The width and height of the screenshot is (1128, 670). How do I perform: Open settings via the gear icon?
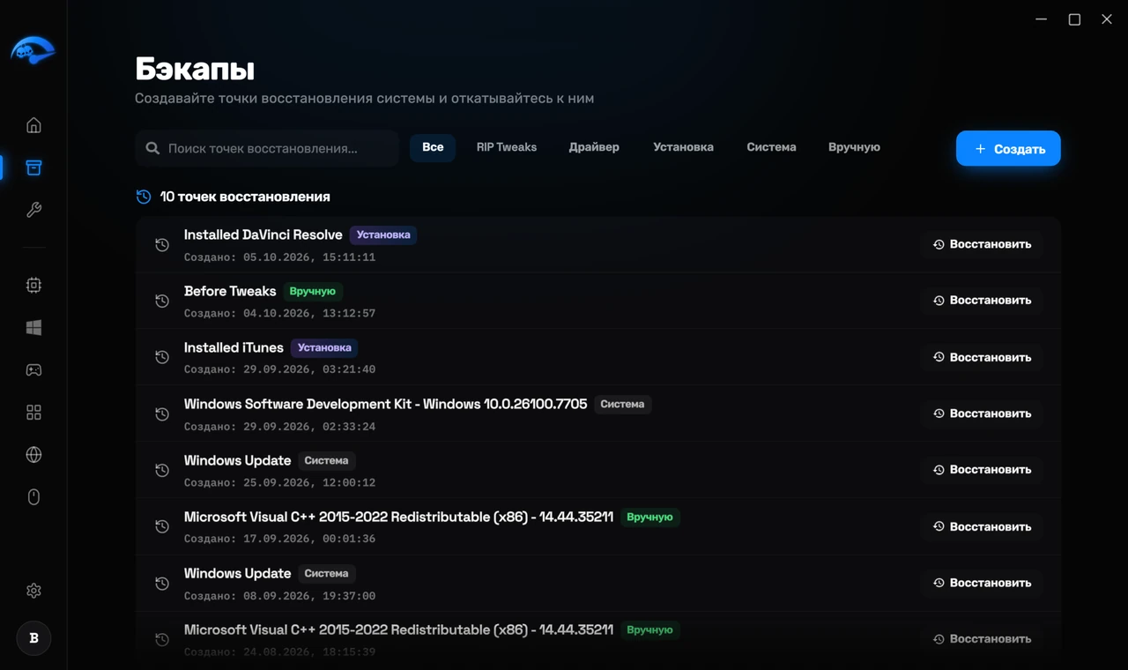coord(33,591)
